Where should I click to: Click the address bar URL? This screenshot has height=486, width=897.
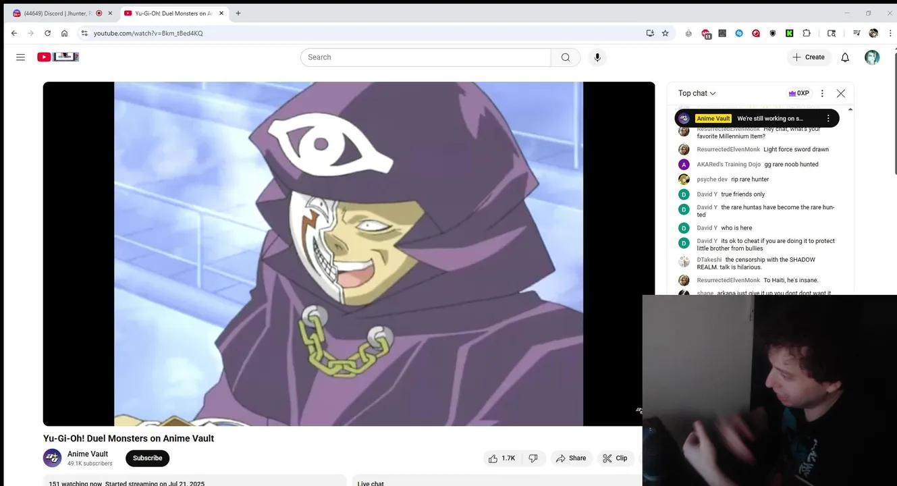(x=148, y=33)
